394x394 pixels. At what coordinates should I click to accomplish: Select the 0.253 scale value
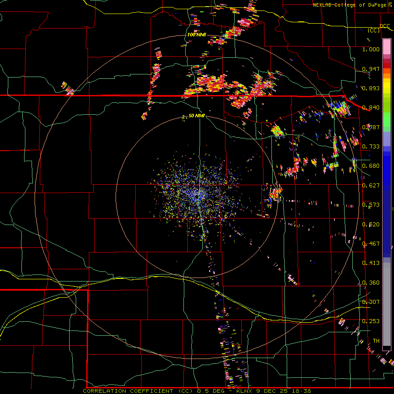[371, 321]
